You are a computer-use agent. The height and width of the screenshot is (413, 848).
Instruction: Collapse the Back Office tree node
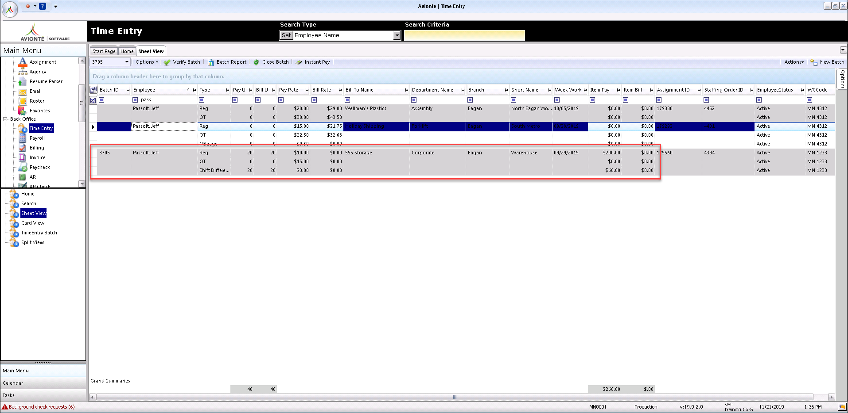coord(5,119)
